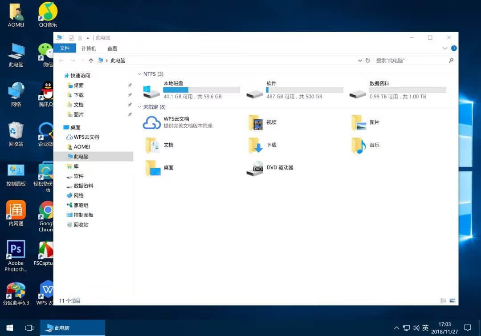The image size is (481, 336).
Task: Switch to the 查看 ribbon tab
Action: click(x=112, y=48)
